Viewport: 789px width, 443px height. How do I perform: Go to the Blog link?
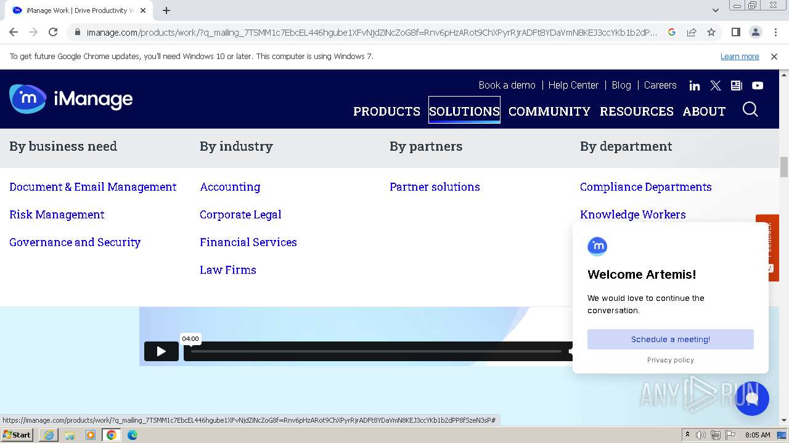621,86
